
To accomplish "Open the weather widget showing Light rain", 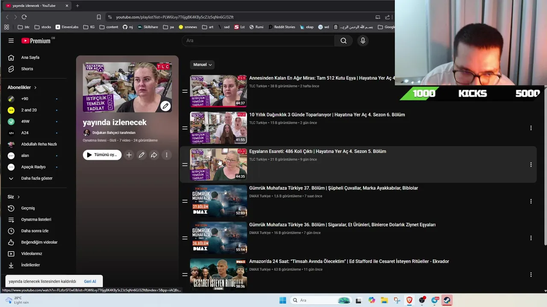I will [x=17, y=300].
